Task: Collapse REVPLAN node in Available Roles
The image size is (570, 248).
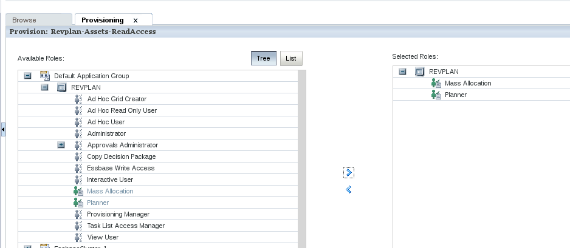Action: pyautogui.click(x=44, y=87)
